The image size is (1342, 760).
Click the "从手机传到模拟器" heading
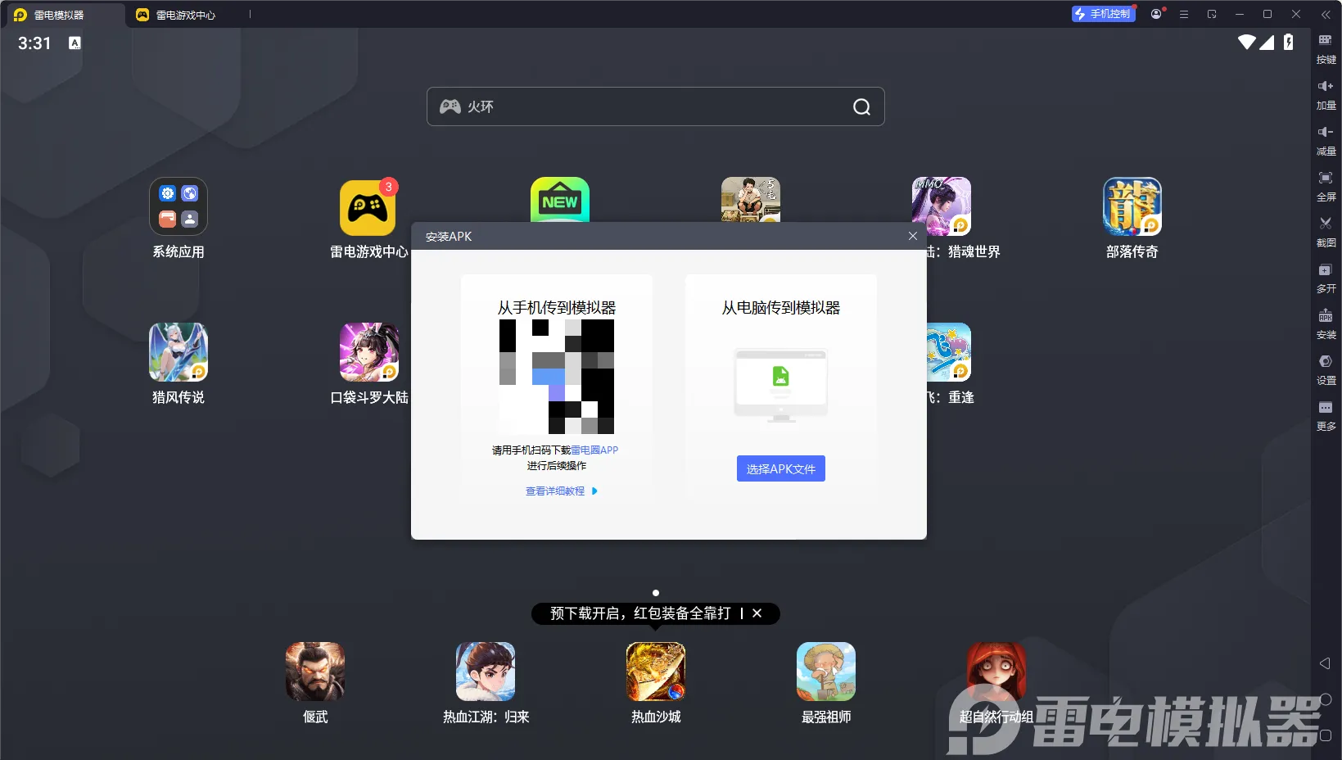pyautogui.click(x=557, y=308)
